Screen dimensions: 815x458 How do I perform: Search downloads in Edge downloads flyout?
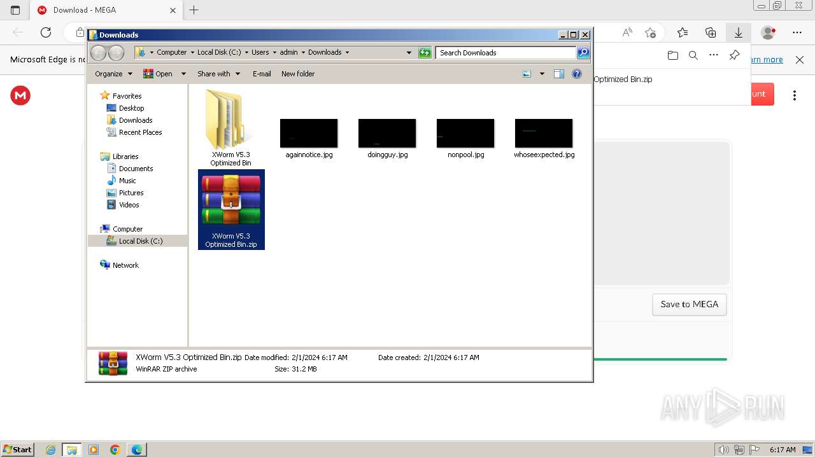tap(693, 55)
